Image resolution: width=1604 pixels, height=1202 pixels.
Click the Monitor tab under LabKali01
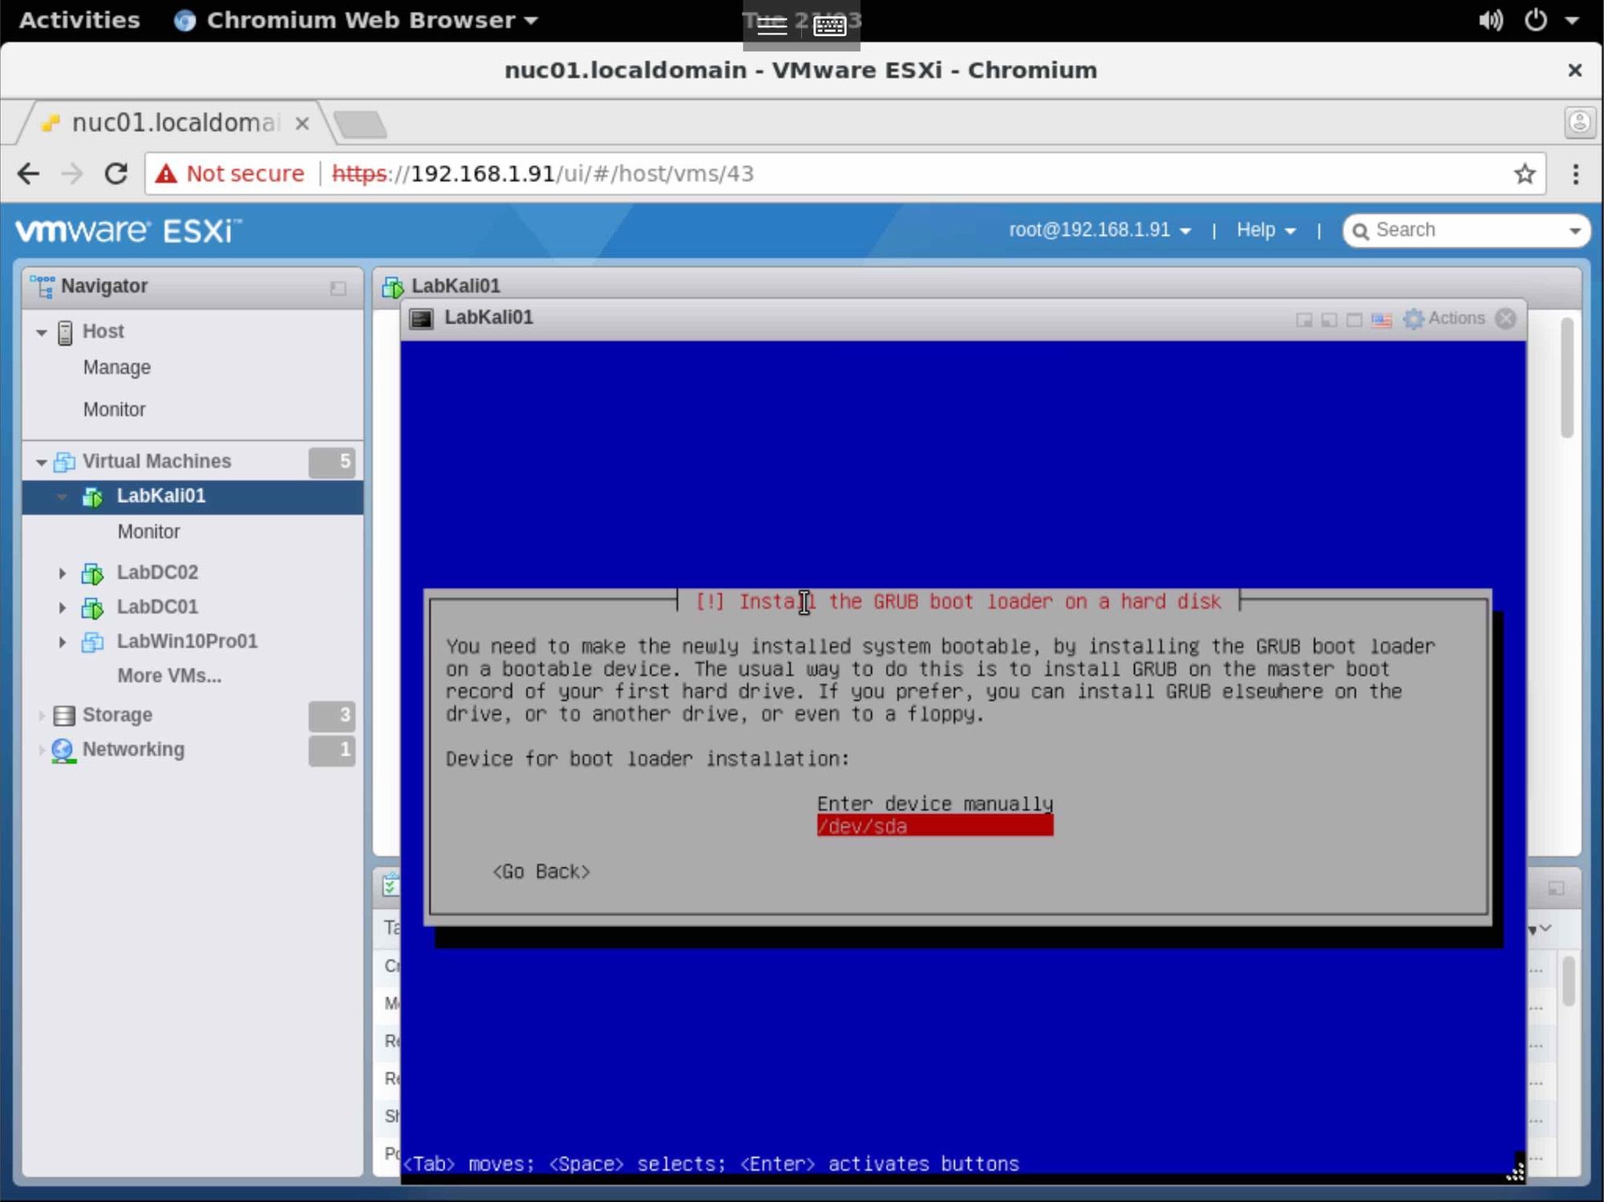pyautogui.click(x=148, y=532)
